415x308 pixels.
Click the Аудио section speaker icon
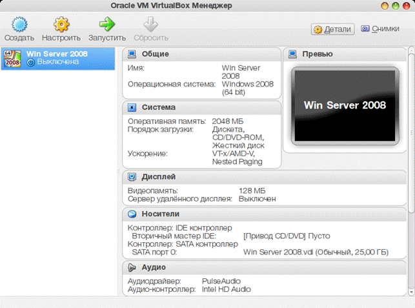tap(132, 267)
